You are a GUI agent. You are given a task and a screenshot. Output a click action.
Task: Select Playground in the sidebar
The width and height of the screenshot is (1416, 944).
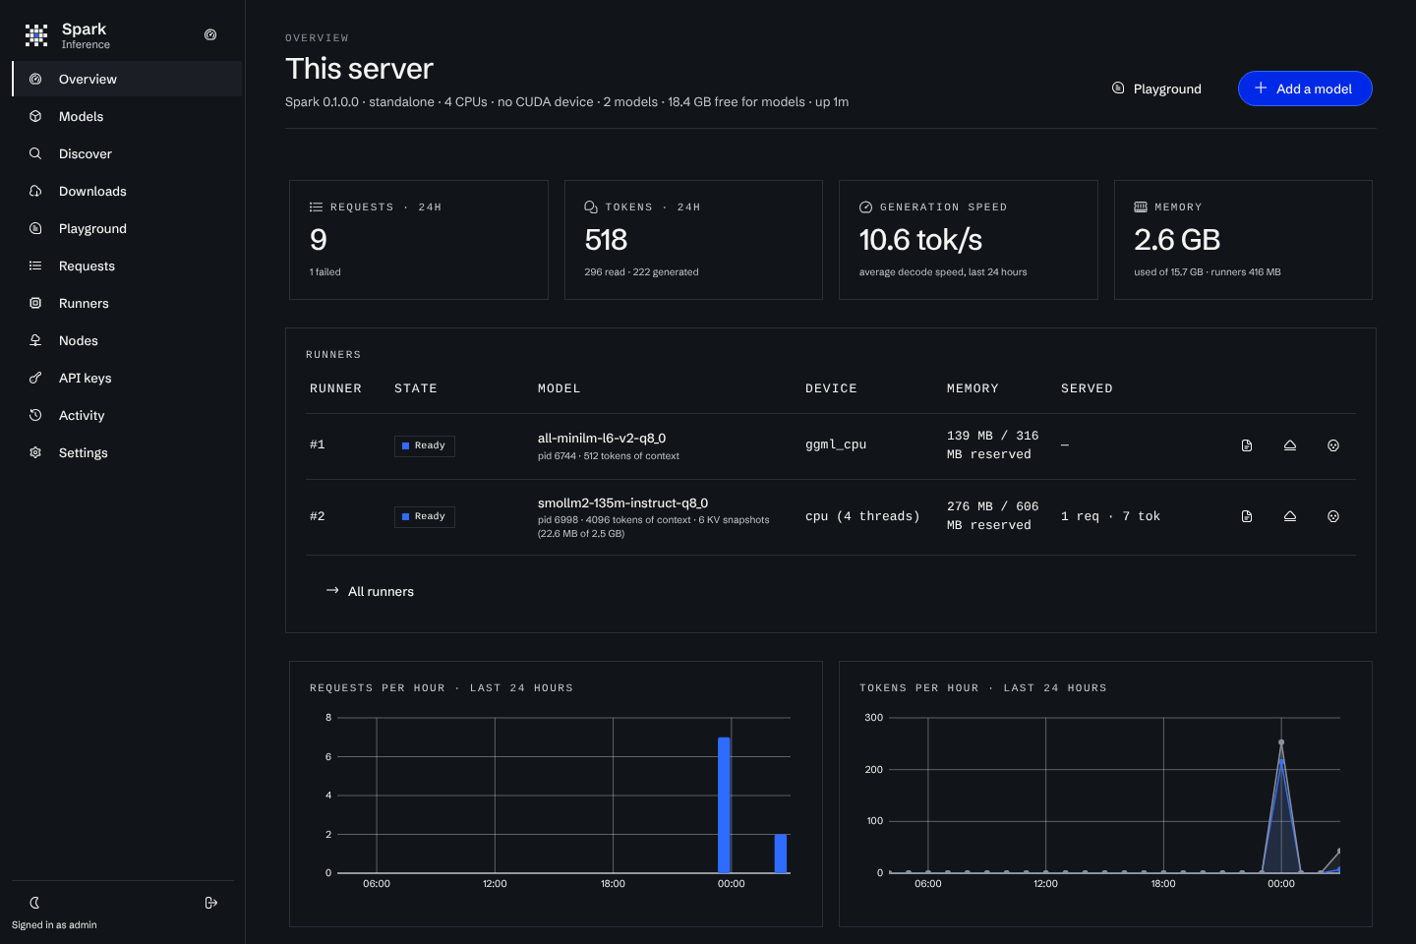tap(127, 228)
